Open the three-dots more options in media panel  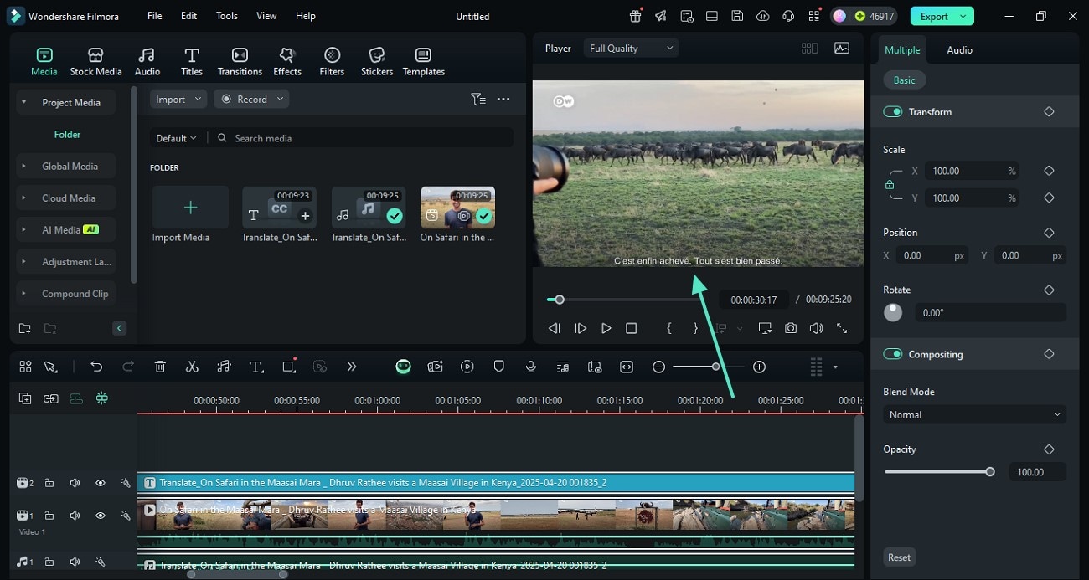pos(503,99)
